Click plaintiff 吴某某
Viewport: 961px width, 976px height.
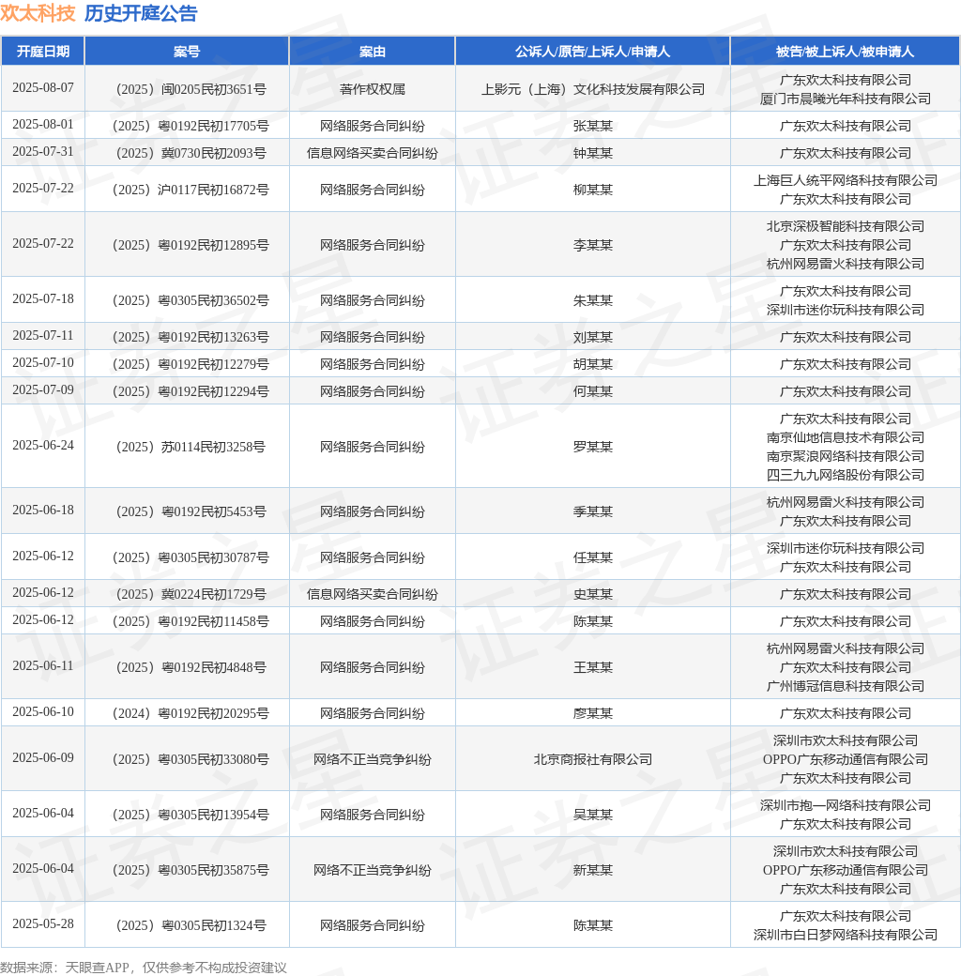tap(592, 815)
